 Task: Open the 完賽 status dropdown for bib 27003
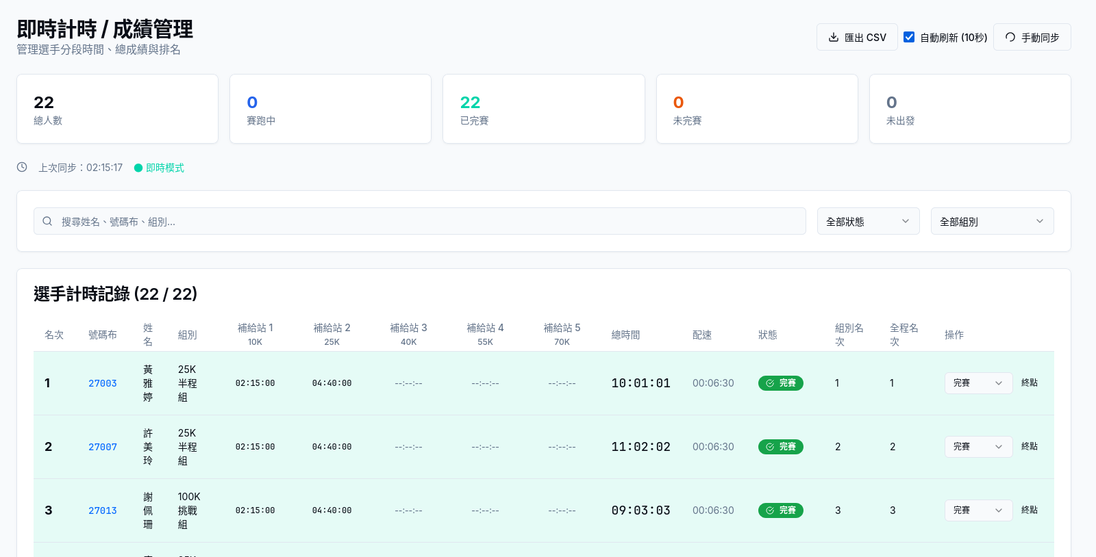pos(978,383)
